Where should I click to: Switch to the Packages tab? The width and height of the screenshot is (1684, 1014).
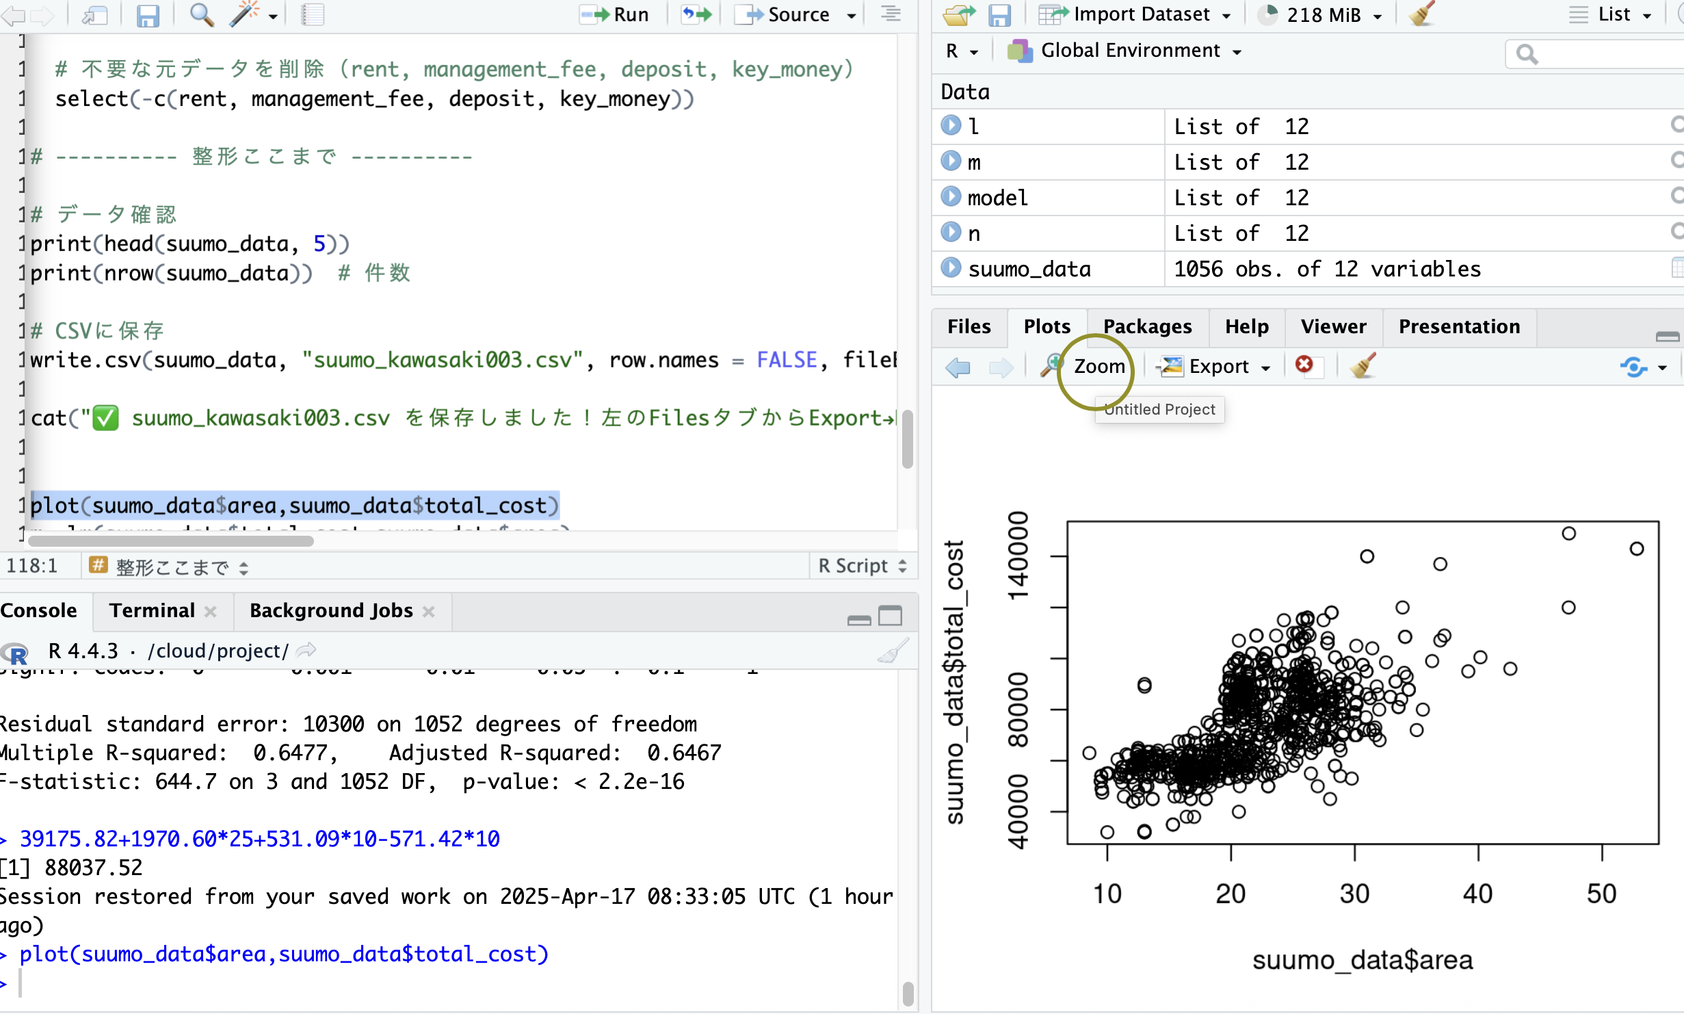click(x=1147, y=326)
